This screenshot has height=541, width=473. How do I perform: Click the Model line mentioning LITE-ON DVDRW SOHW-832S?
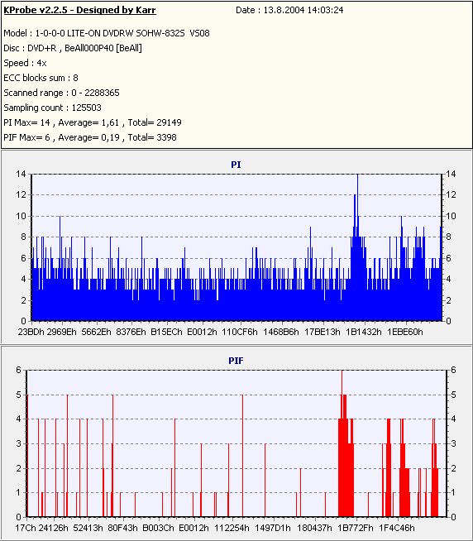tap(107, 33)
